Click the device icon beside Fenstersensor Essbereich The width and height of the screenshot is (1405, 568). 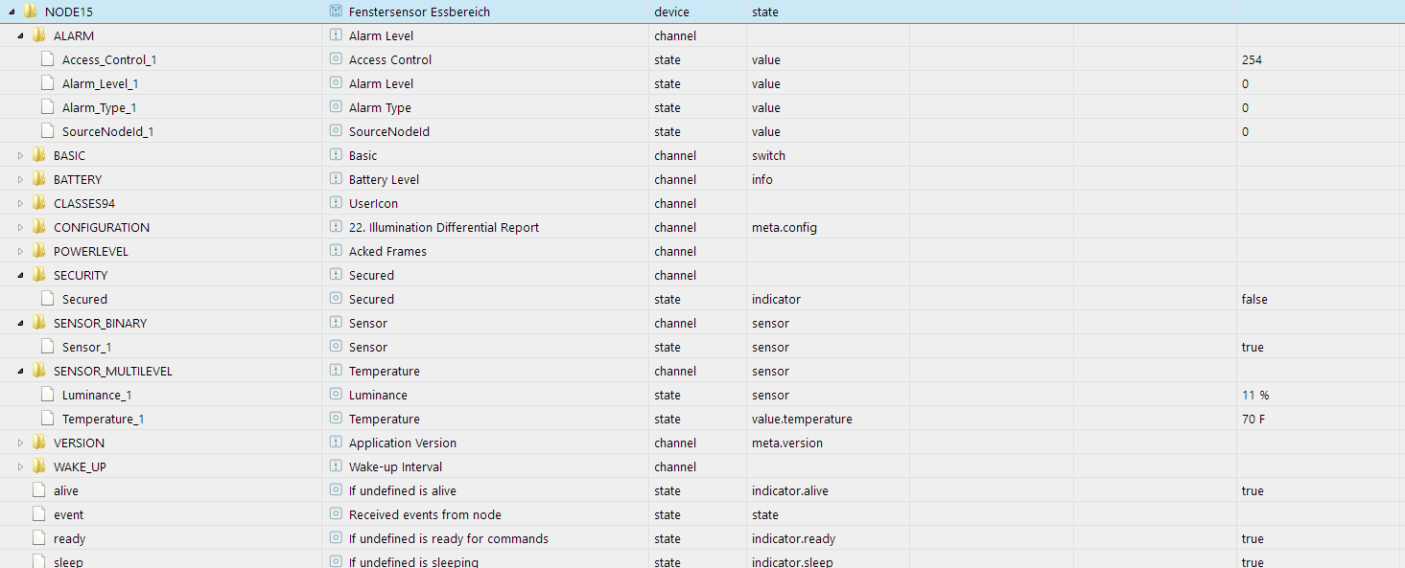pos(336,11)
